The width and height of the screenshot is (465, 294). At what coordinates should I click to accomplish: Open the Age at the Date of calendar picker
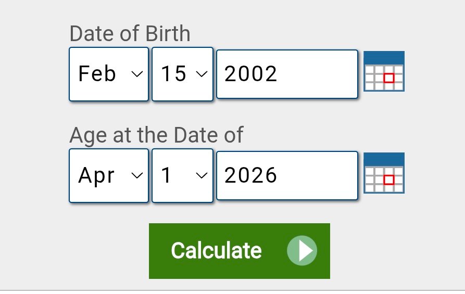pyautogui.click(x=384, y=173)
